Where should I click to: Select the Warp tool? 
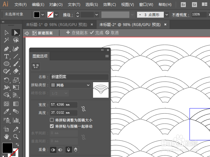[7, 87]
